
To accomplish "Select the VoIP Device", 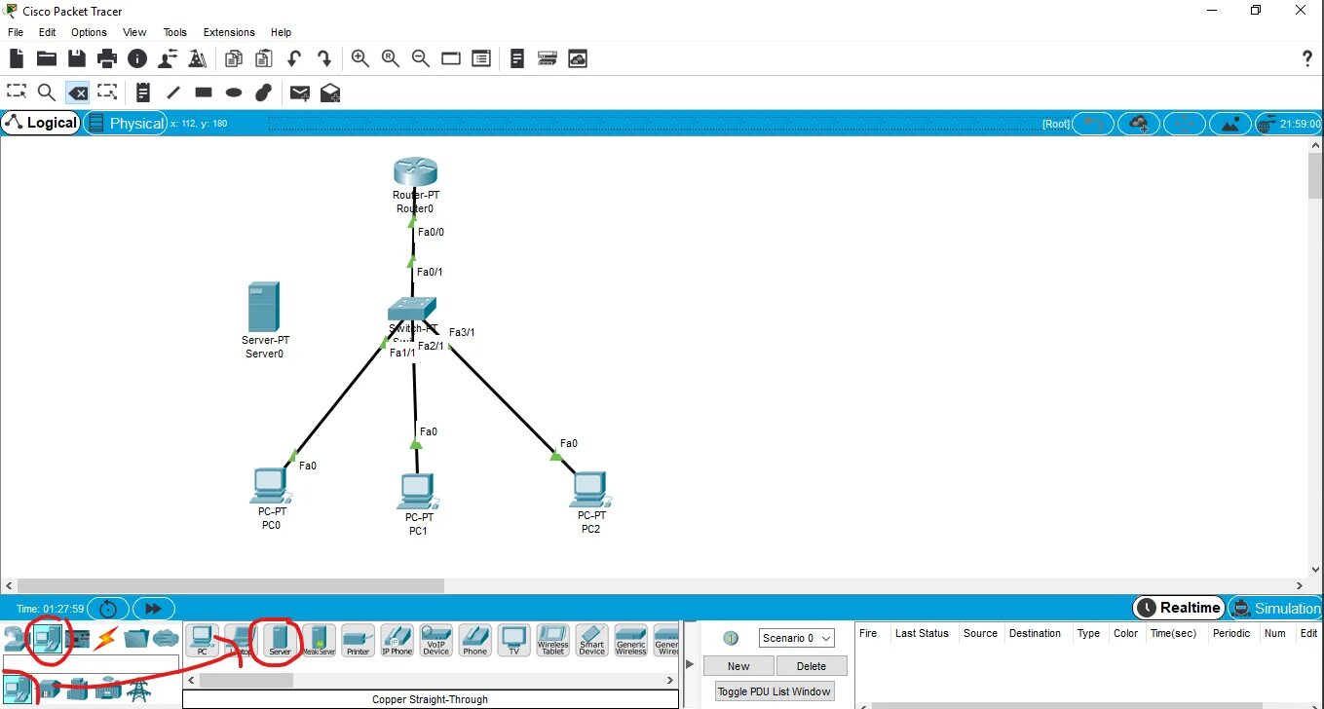I will click(x=435, y=640).
